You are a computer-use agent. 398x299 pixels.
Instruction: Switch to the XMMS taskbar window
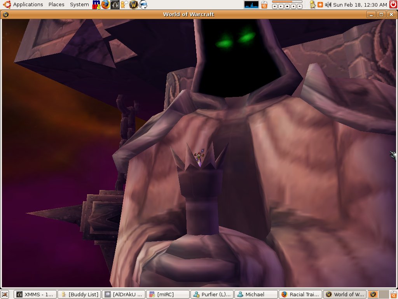[35, 294]
